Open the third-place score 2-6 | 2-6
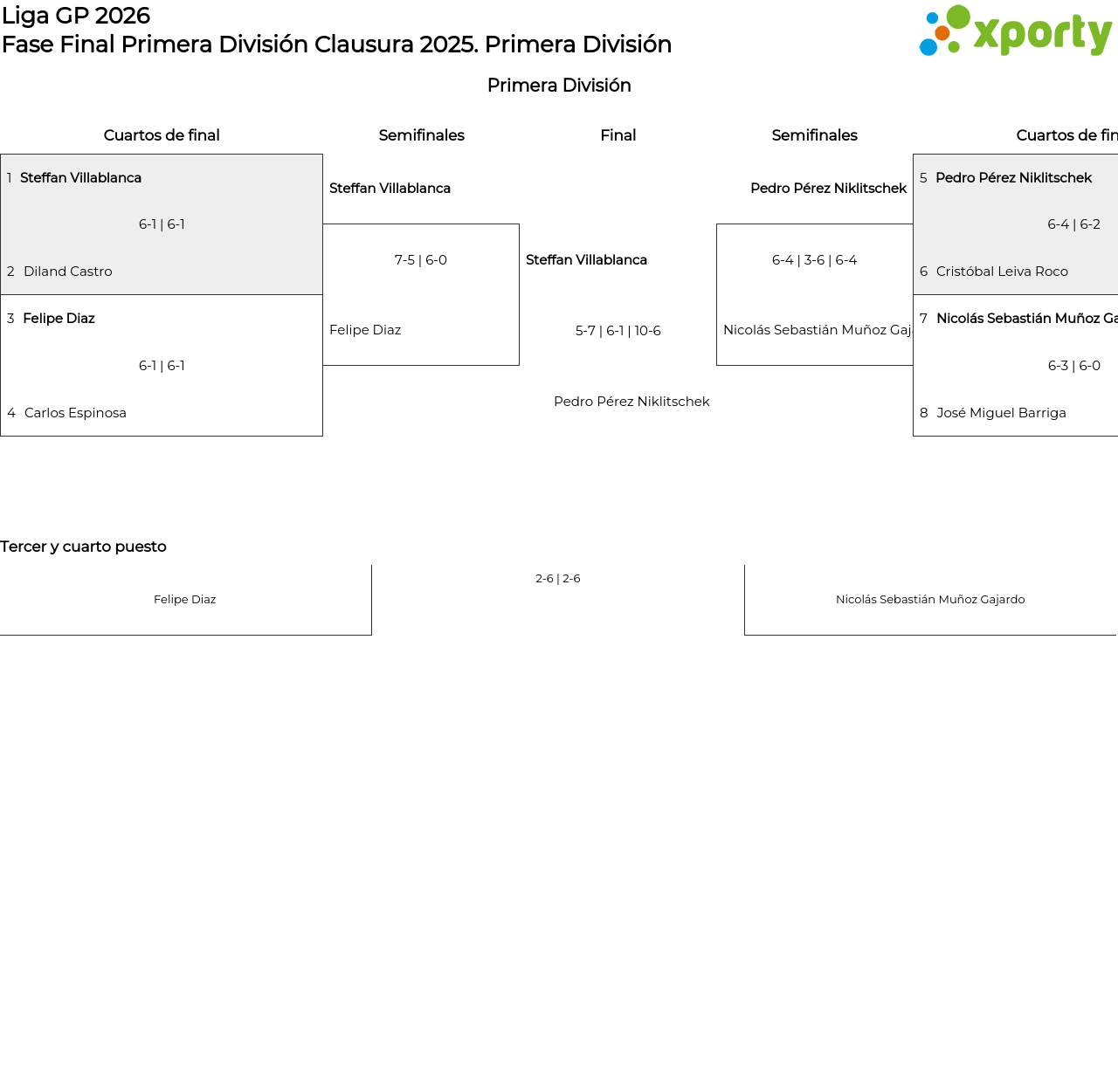The image size is (1118, 1087). click(x=558, y=579)
